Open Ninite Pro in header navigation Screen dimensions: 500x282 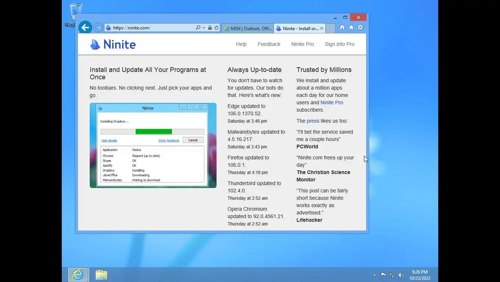(303, 44)
